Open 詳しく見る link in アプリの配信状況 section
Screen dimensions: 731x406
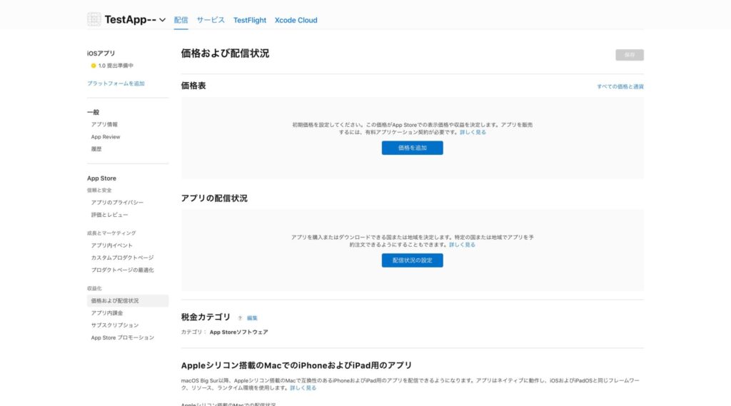pos(462,245)
